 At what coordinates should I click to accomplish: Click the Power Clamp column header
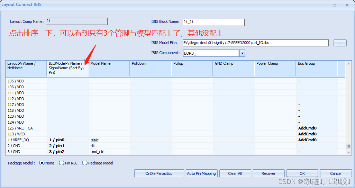coord(275,69)
